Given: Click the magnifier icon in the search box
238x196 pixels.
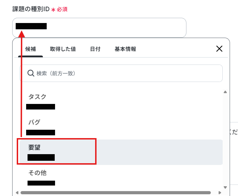Looking at the screenshot, I should point(31,73).
